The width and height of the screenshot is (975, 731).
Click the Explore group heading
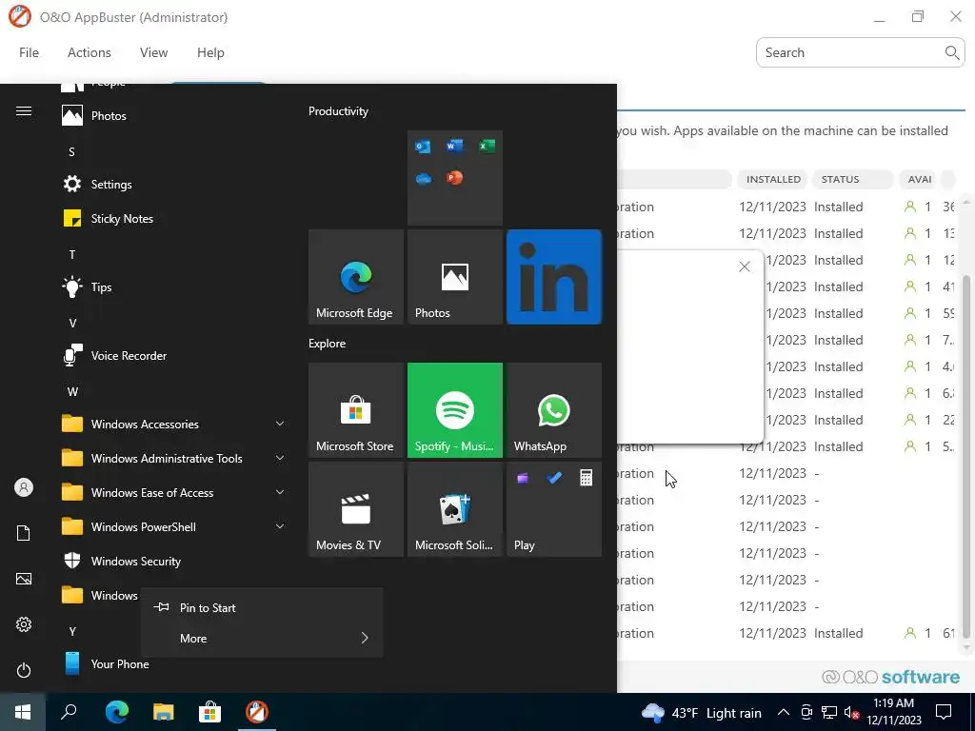328,343
